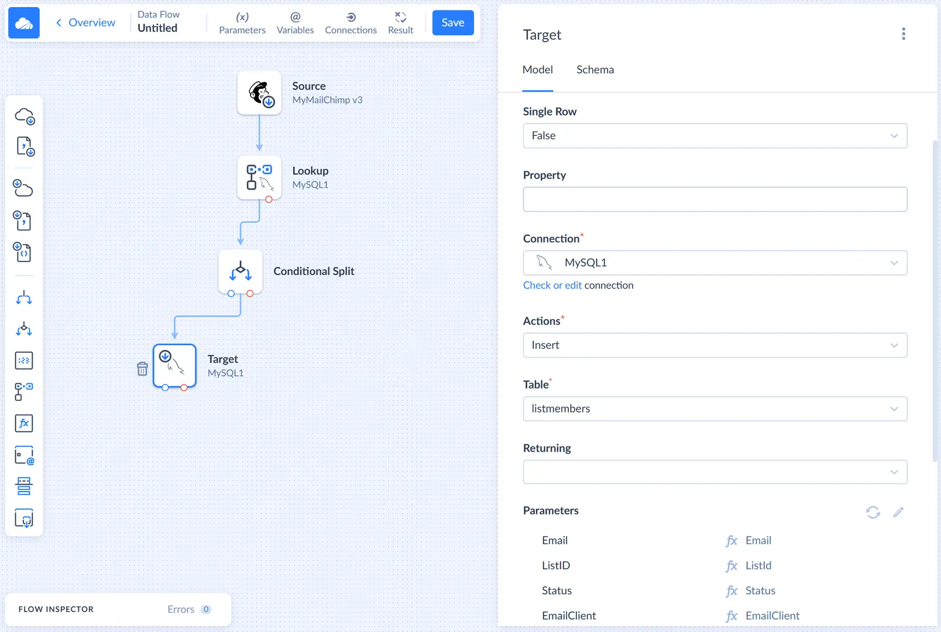
Task: Add the Extend (fx) component from the sidebar
Action: [24, 423]
